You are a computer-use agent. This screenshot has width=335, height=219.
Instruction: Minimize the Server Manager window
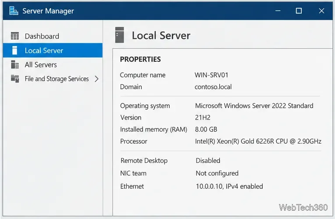coord(278,11)
